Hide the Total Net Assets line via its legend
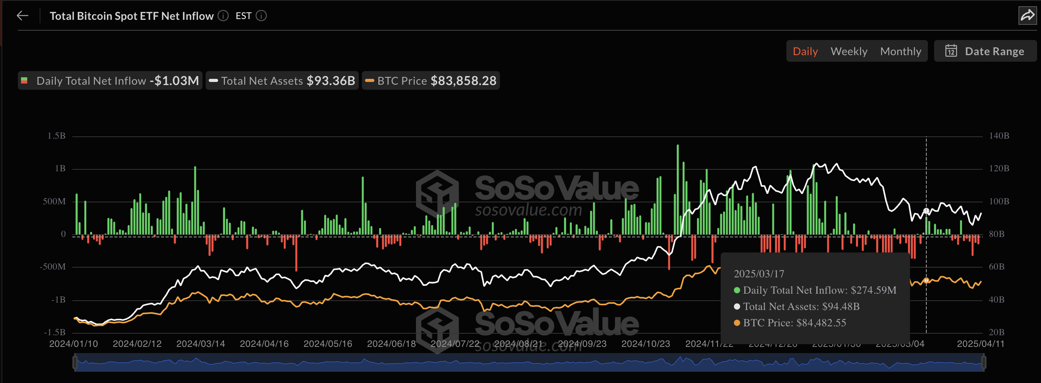Viewport: 1041px width, 383px height. (x=282, y=81)
